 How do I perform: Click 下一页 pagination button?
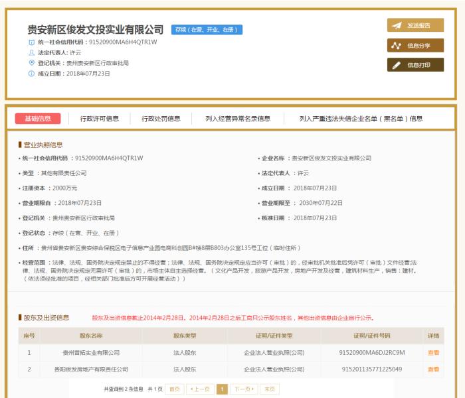pyautogui.click(x=244, y=389)
